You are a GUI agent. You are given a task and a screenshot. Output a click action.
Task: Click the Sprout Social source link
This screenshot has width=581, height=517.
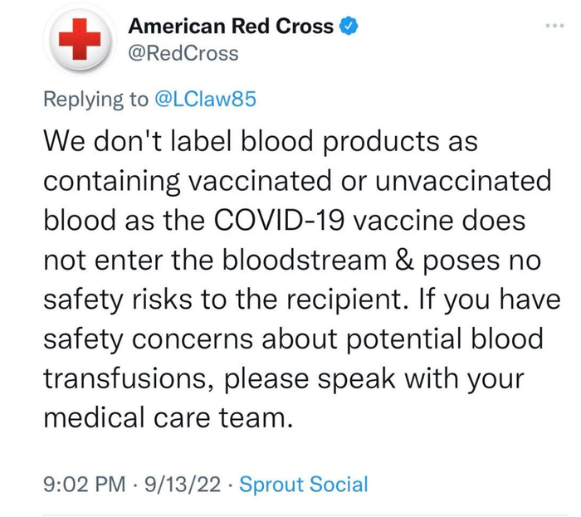[x=304, y=484]
